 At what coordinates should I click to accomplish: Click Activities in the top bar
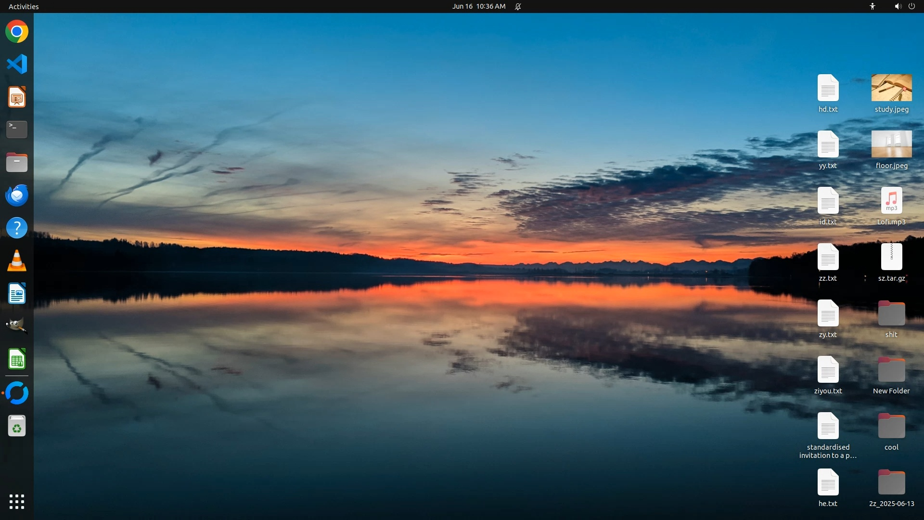pos(24,6)
